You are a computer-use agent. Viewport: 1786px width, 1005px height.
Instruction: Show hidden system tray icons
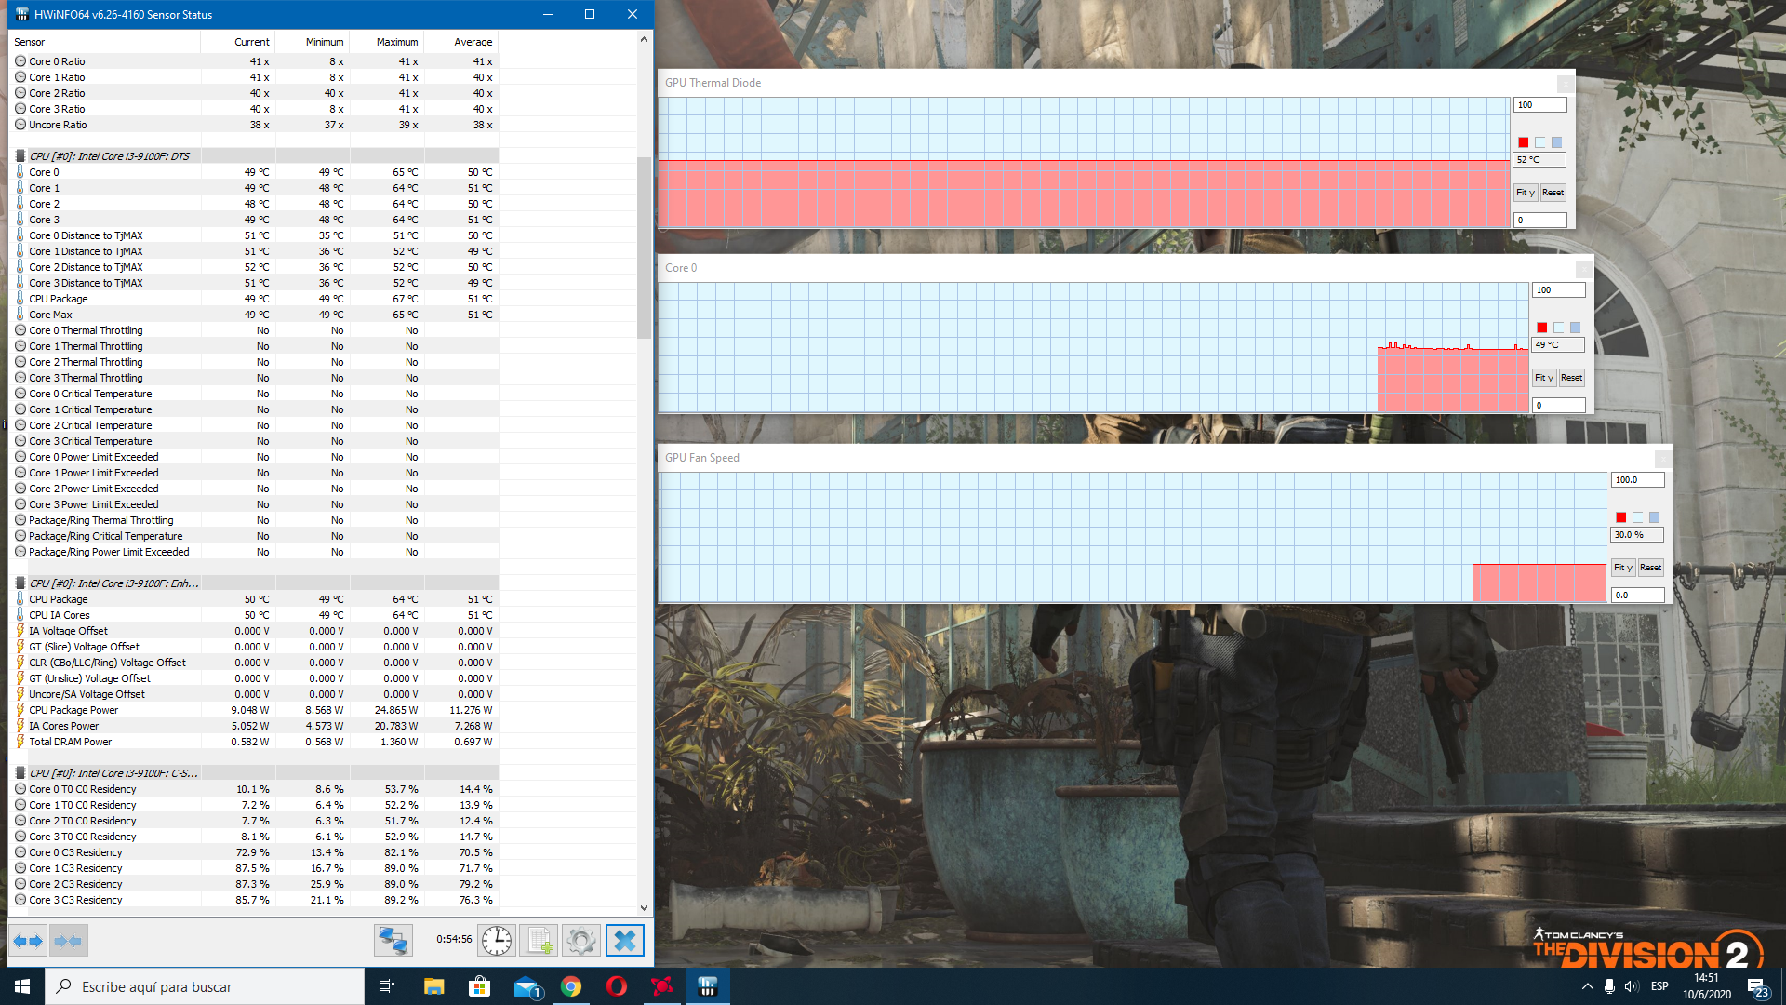(x=1587, y=986)
